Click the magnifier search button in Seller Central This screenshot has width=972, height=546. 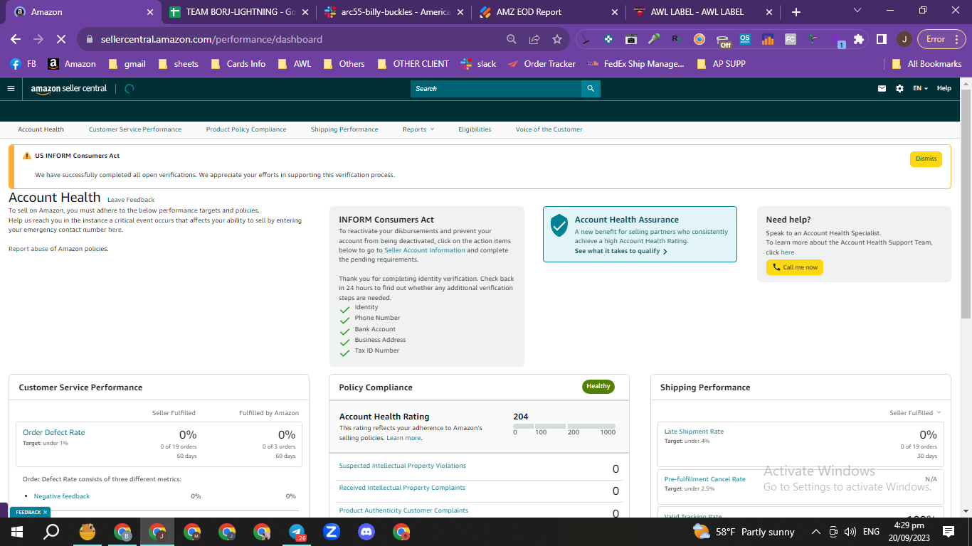[591, 89]
